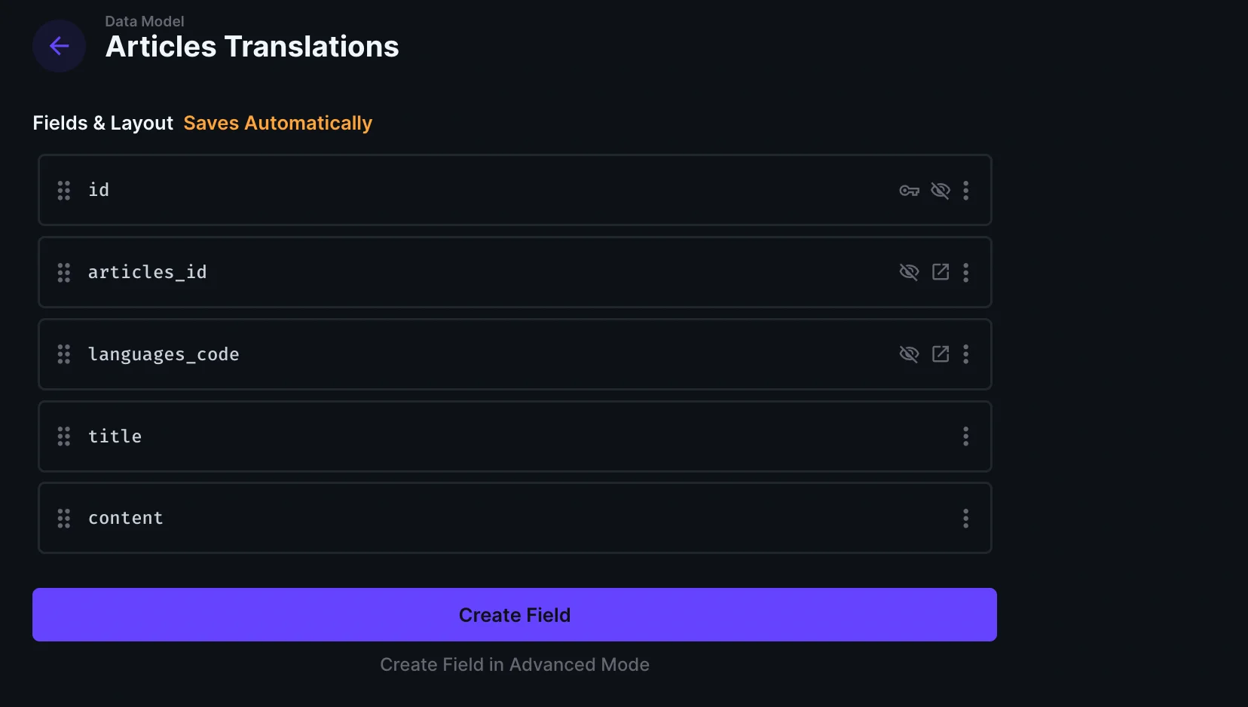This screenshot has height=707, width=1248.
Task: Open the options menu for articles_id field
Action: (x=965, y=273)
